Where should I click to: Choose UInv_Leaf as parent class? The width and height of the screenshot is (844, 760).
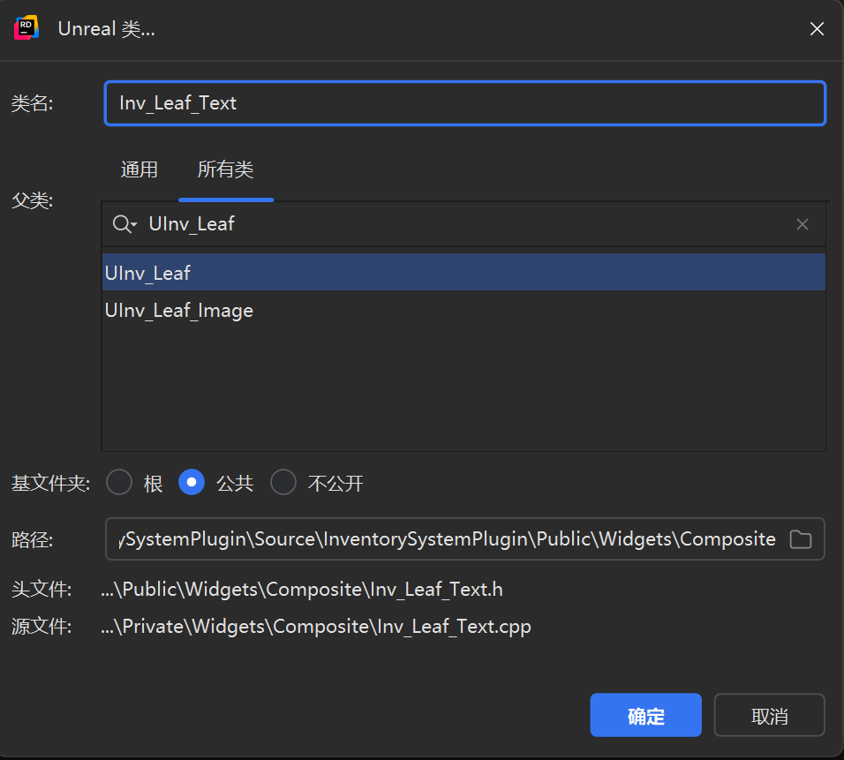pos(463,273)
